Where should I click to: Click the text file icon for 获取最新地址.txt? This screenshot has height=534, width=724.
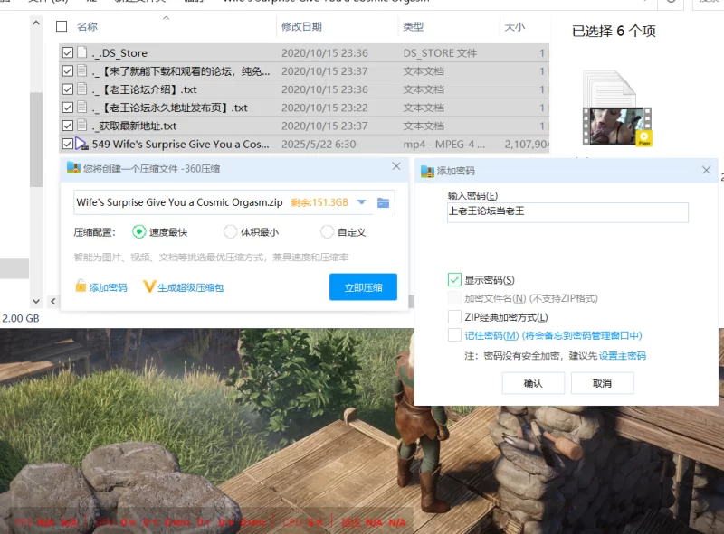pos(81,126)
